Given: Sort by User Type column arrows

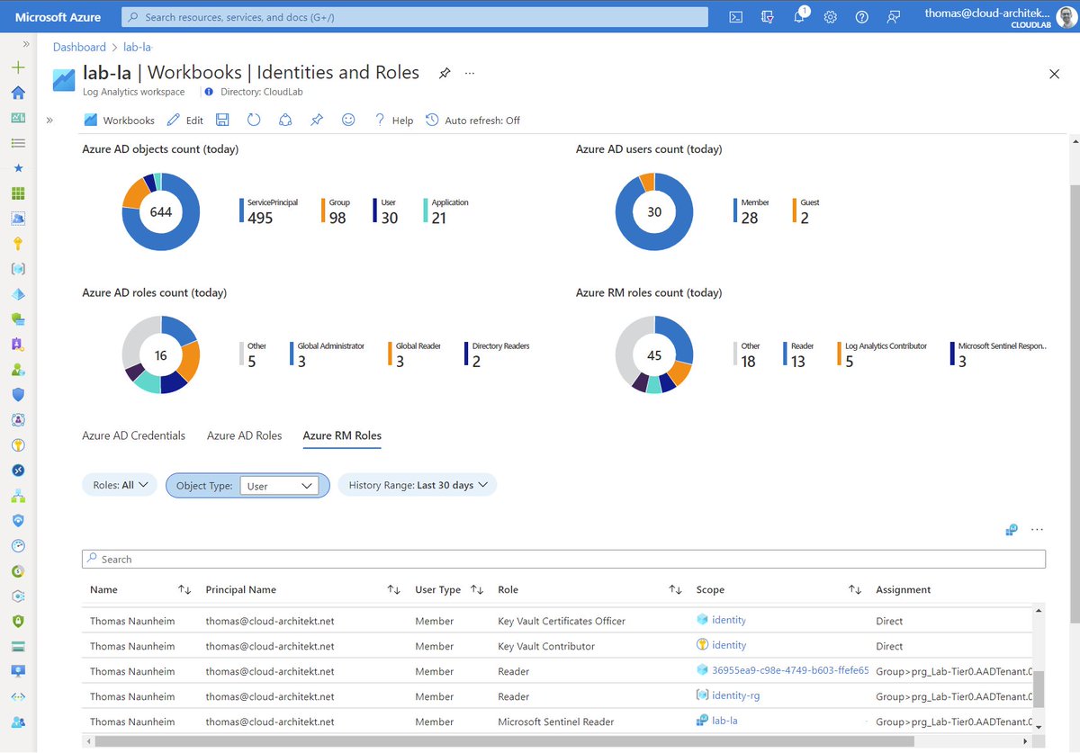Looking at the screenshot, I should (478, 589).
